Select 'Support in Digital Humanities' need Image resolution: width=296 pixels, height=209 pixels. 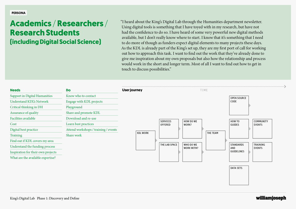point(36,96)
